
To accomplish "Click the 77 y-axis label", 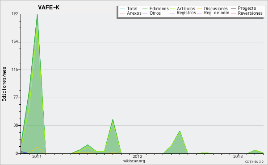I will tap(16, 97).
